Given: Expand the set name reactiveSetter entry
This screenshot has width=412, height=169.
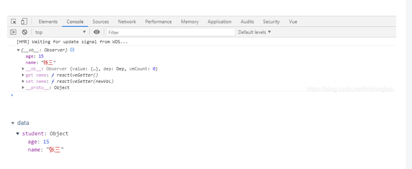Looking at the screenshot, I should [x=23, y=81].
